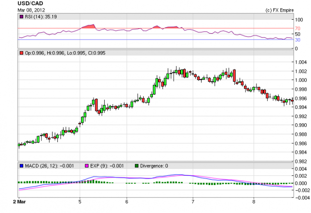Click the price axis label 1.004

pyautogui.click(x=301, y=62)
